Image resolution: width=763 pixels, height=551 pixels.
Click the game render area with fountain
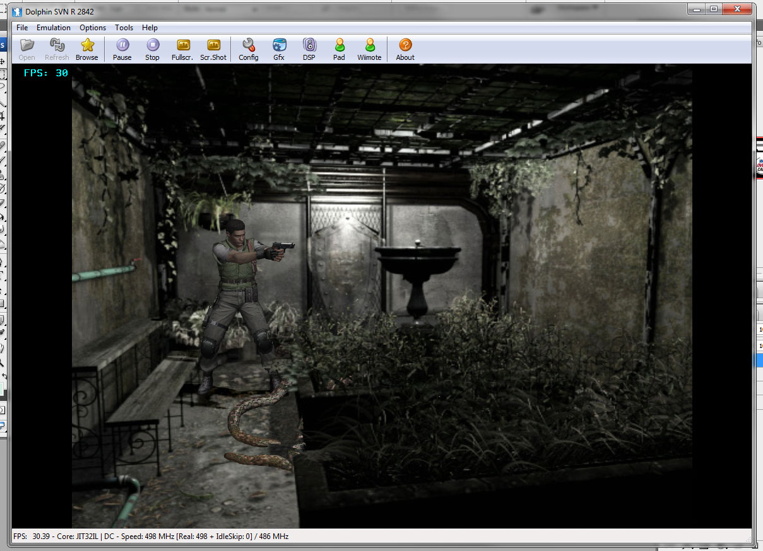click(x=382, y=296)
